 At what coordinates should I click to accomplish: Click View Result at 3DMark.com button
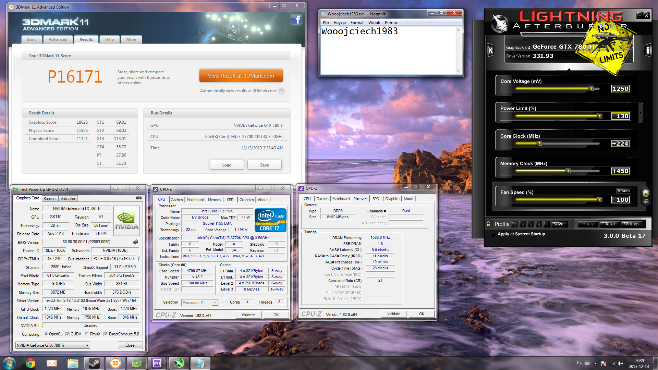pyautogui.click(x=241, y=76)
